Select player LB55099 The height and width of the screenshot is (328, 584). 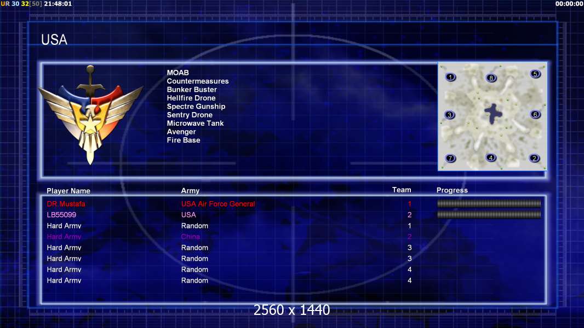[x=61, y=215]
